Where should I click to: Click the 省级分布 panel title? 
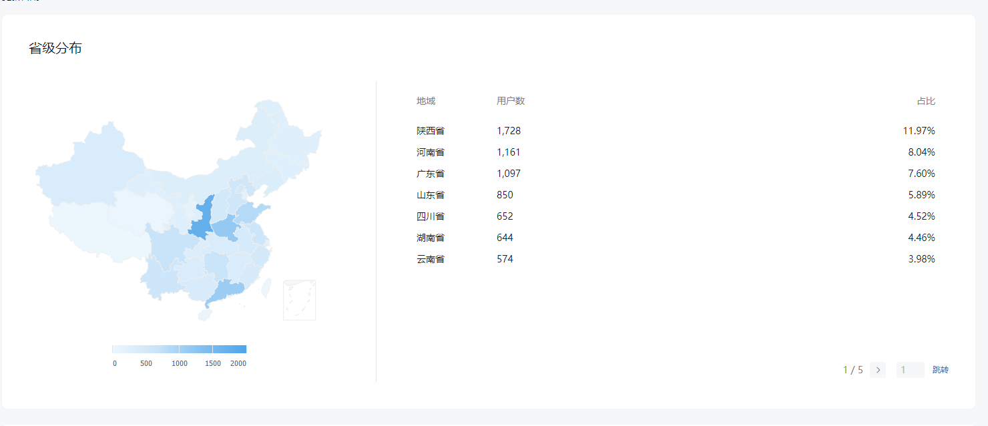pyautogui.click(x=55, y=48)
